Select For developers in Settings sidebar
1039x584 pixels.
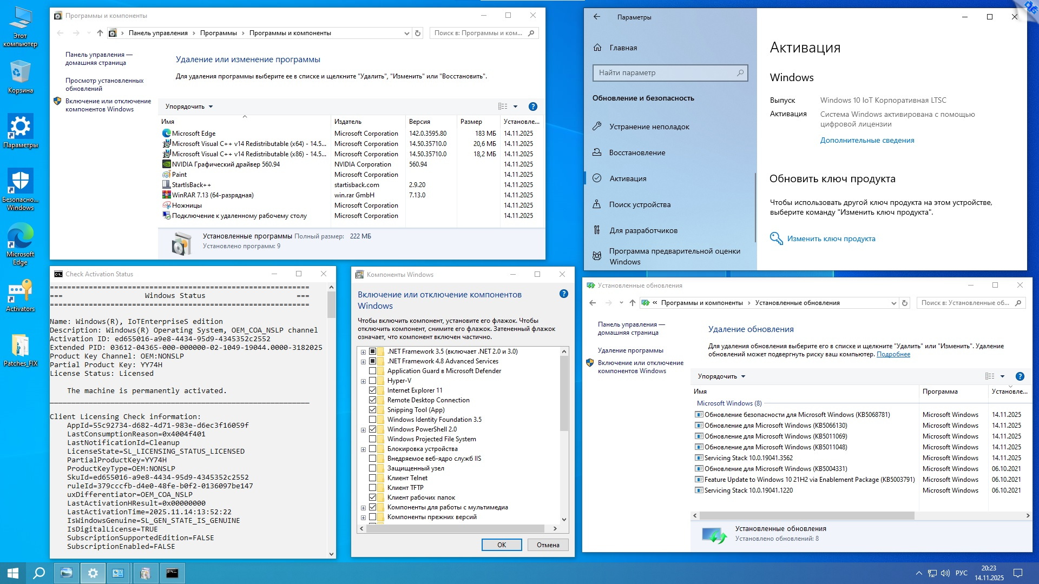(643, 230)
